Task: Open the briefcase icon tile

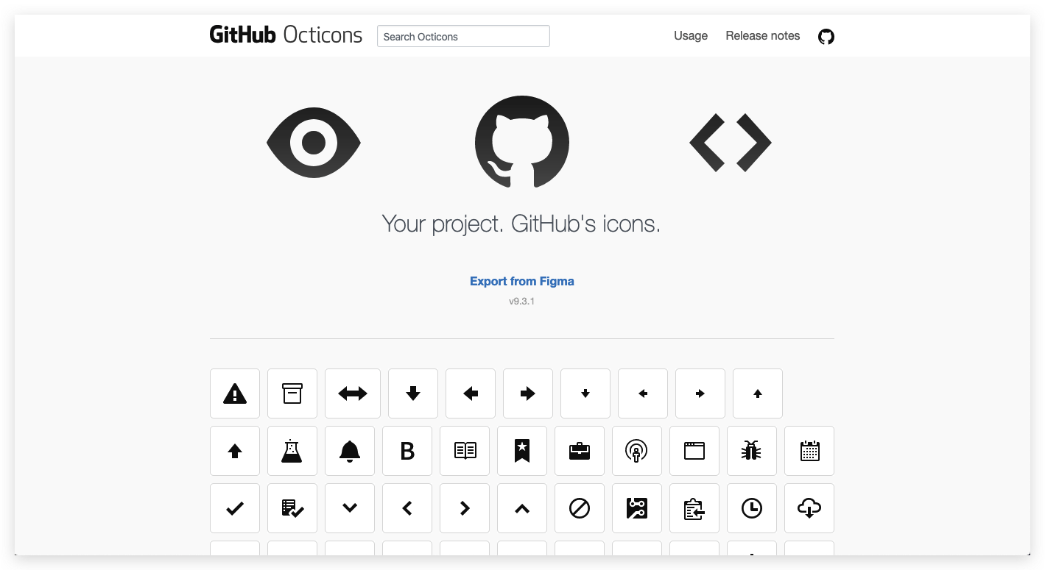Action: [580, 451]
